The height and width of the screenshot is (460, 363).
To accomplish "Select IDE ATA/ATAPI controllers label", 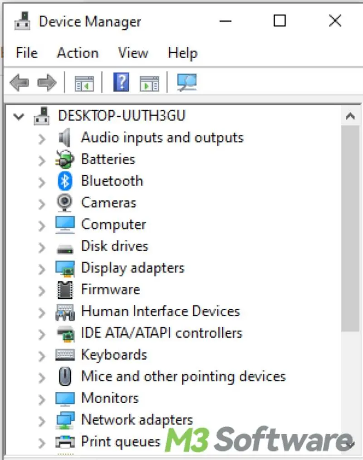I will [162, 333].
